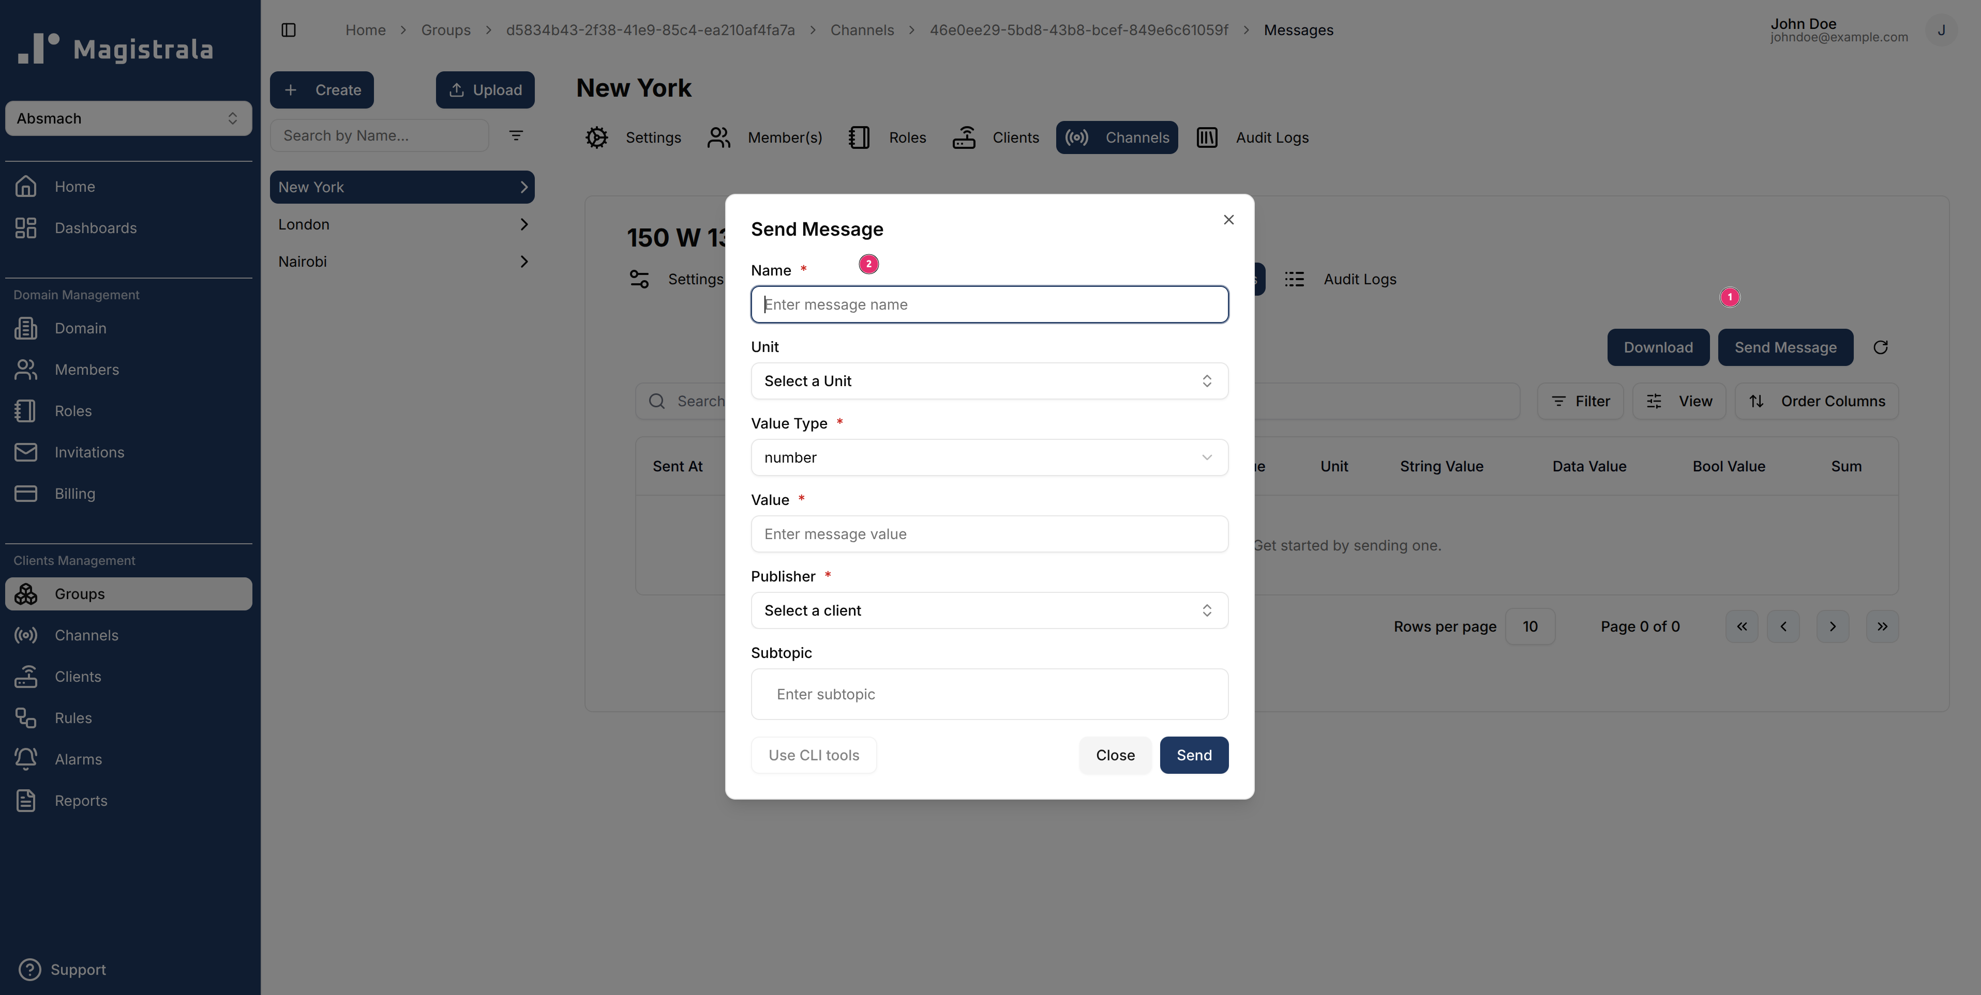Expand the Value Type number dropdown
Viewport: 1981px width, 995px height.
(x=989, y=457)
